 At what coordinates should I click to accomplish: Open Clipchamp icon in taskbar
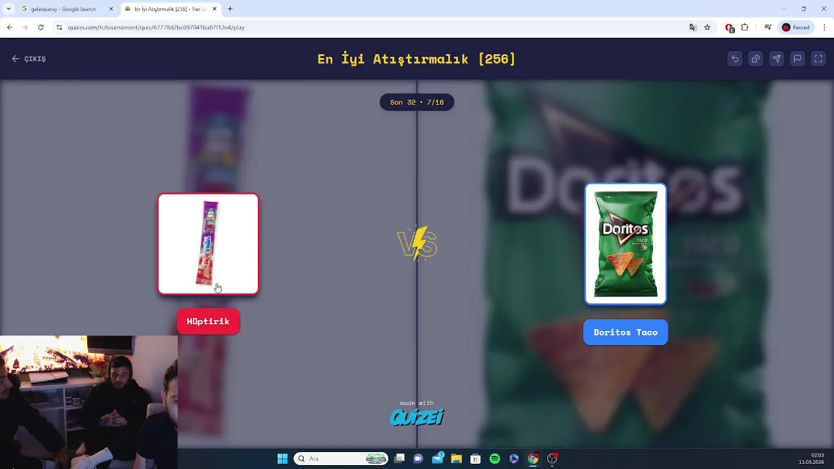[x=514, y=459]
